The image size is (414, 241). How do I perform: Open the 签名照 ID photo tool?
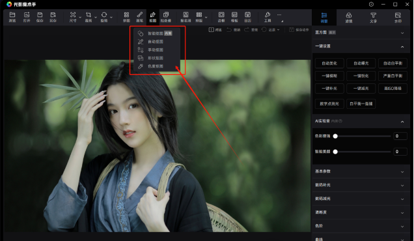pyautogui.click(x=186, y=17)
